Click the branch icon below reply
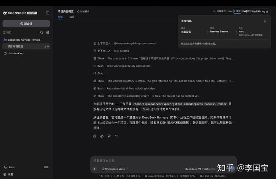Viewport: 276px width, 179px height. click(116, 136)
